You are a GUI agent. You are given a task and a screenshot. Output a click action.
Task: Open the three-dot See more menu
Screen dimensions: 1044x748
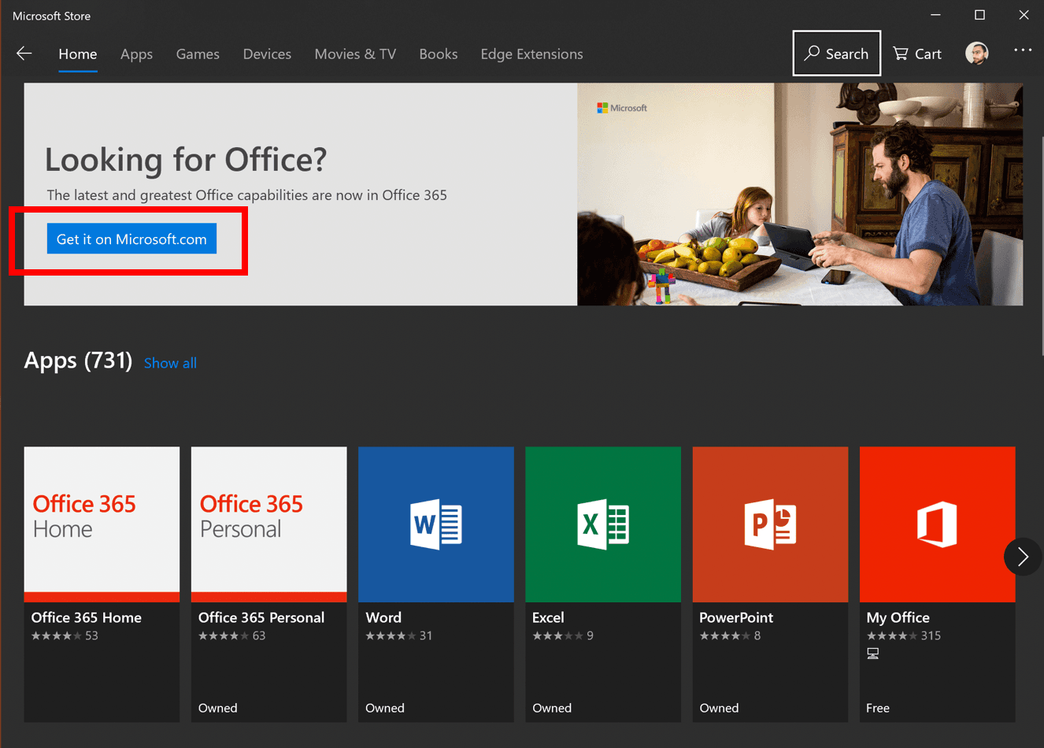pyautogui.click(x=1022, y=50)
